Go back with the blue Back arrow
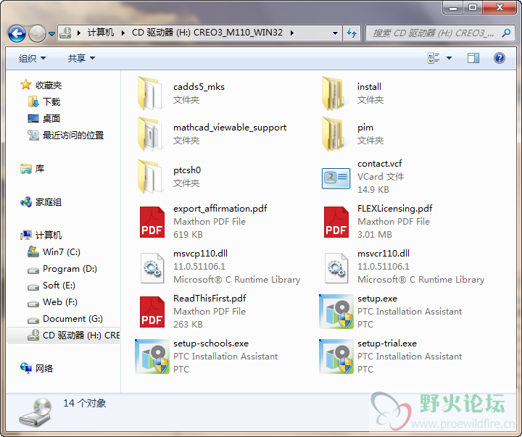This screenshot has width=522, height=437. coord(17,33)
